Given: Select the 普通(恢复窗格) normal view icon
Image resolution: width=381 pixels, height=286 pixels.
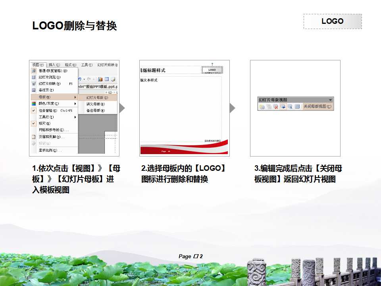Looking at the screenshot, I should (x=34, y=71).
